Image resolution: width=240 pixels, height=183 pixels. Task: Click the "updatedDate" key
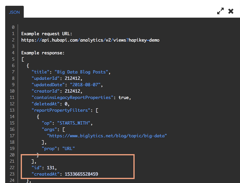[48, 85]
